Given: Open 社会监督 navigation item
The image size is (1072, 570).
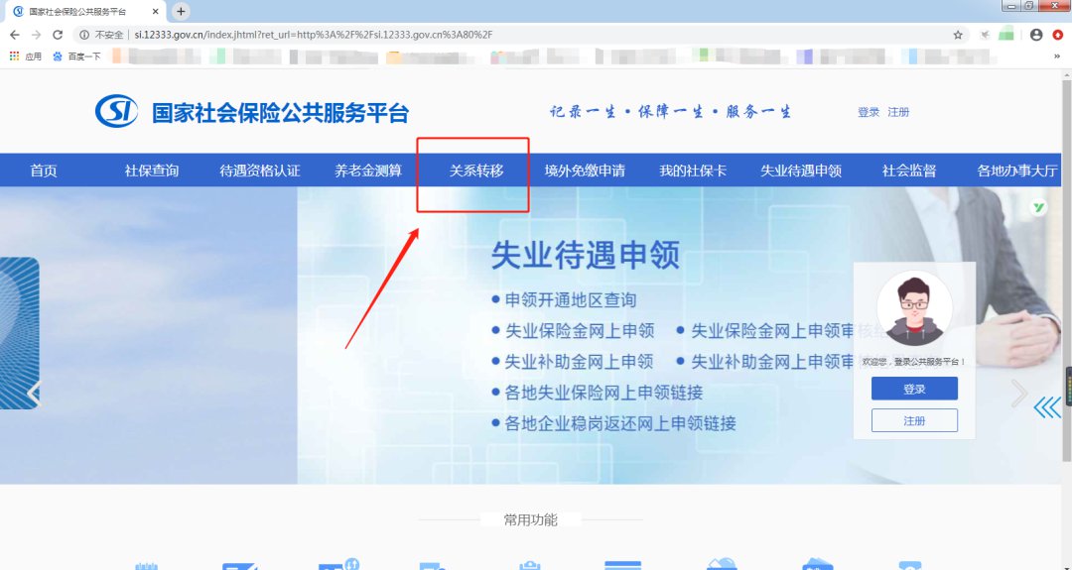Looking at the screenshot, I should tap(909, 171).
